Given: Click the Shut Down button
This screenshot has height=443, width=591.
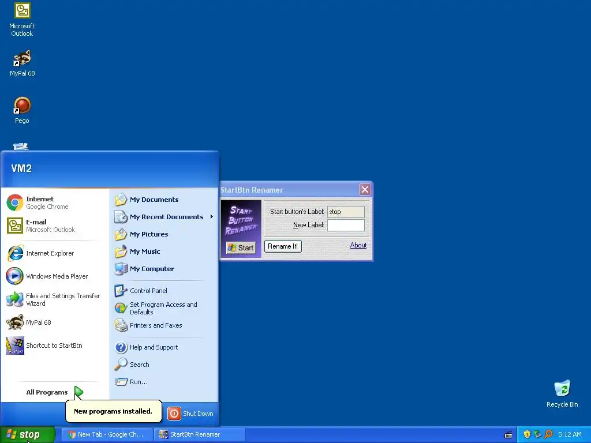Looking at the screenshot, I should (x=190, y=414).
